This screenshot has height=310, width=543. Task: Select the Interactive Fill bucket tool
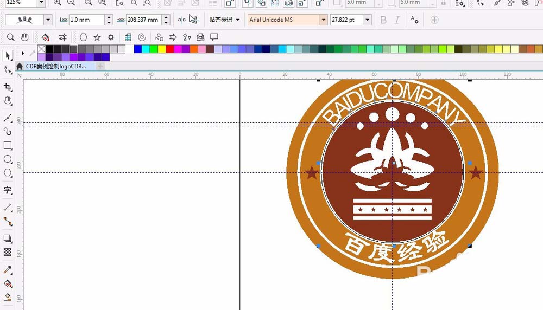[x=8, y=284]
